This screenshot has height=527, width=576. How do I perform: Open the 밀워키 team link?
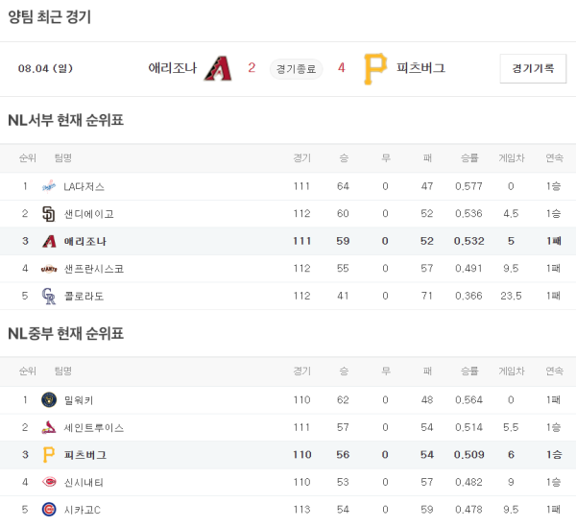click(x=78, y=399)
